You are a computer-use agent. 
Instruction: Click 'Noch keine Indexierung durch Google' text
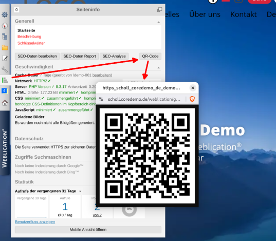tap(49, 165)
